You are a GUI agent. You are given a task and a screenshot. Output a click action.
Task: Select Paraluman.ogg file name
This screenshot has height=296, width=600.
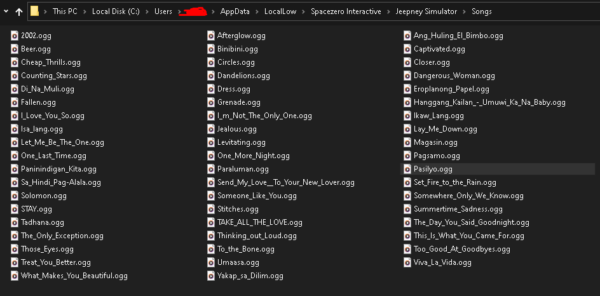click(x=243, y=169)
